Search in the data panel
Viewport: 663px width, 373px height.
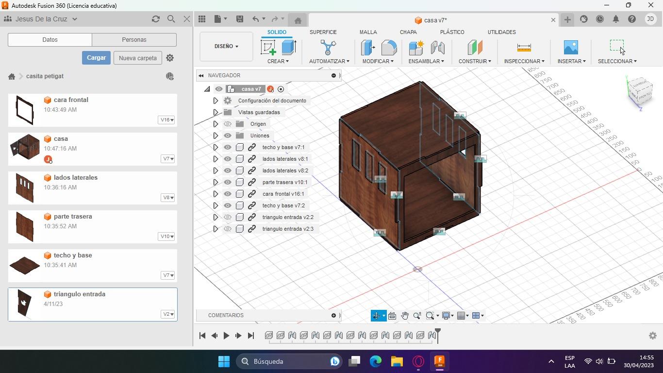tap(171, 19)
